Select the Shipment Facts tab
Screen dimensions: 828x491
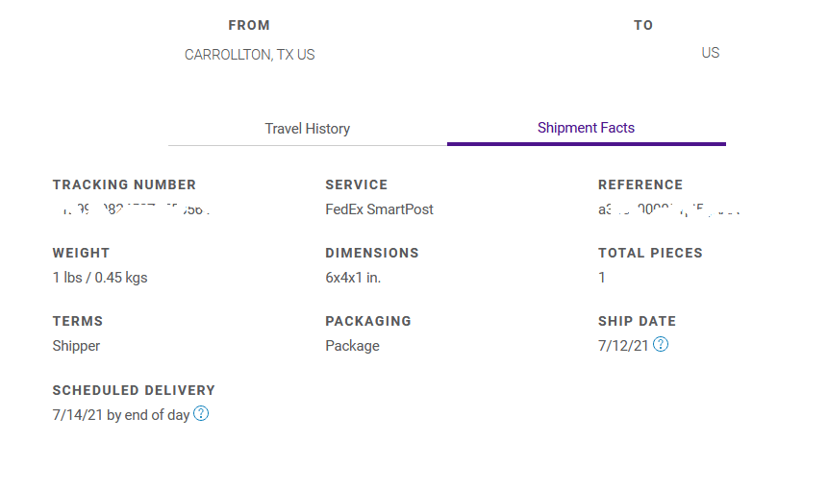pos(586,128)
